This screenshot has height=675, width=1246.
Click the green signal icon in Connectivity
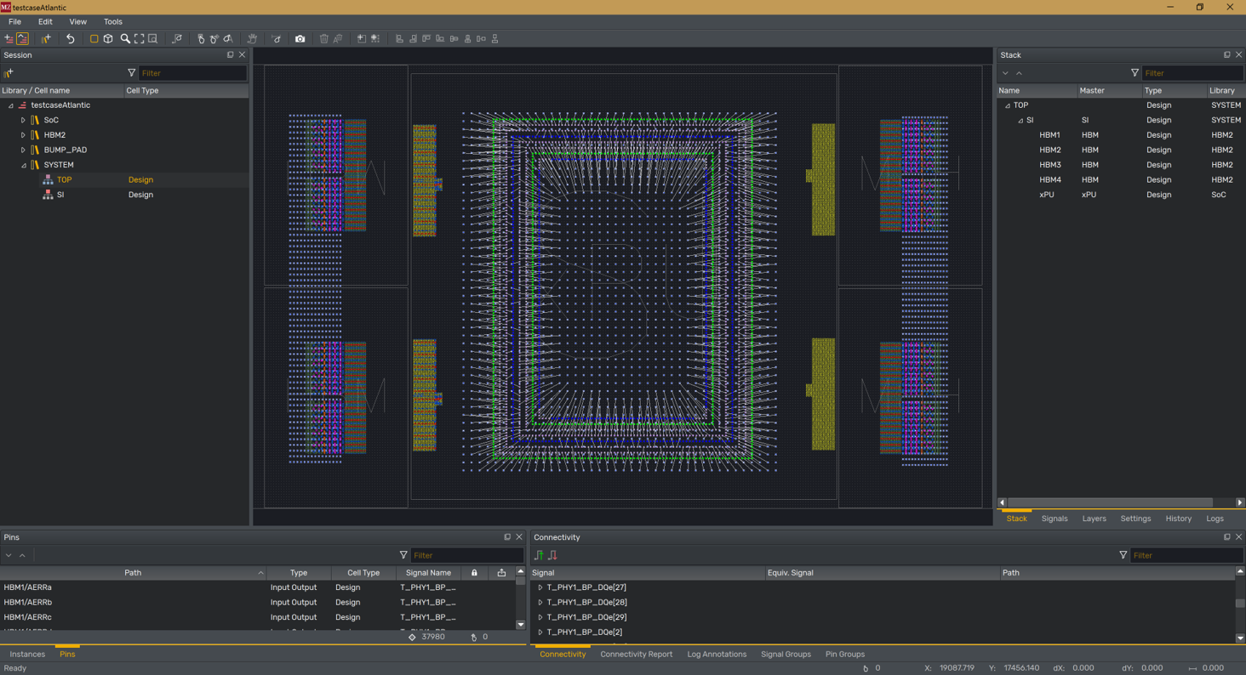[x=539, y=555]
